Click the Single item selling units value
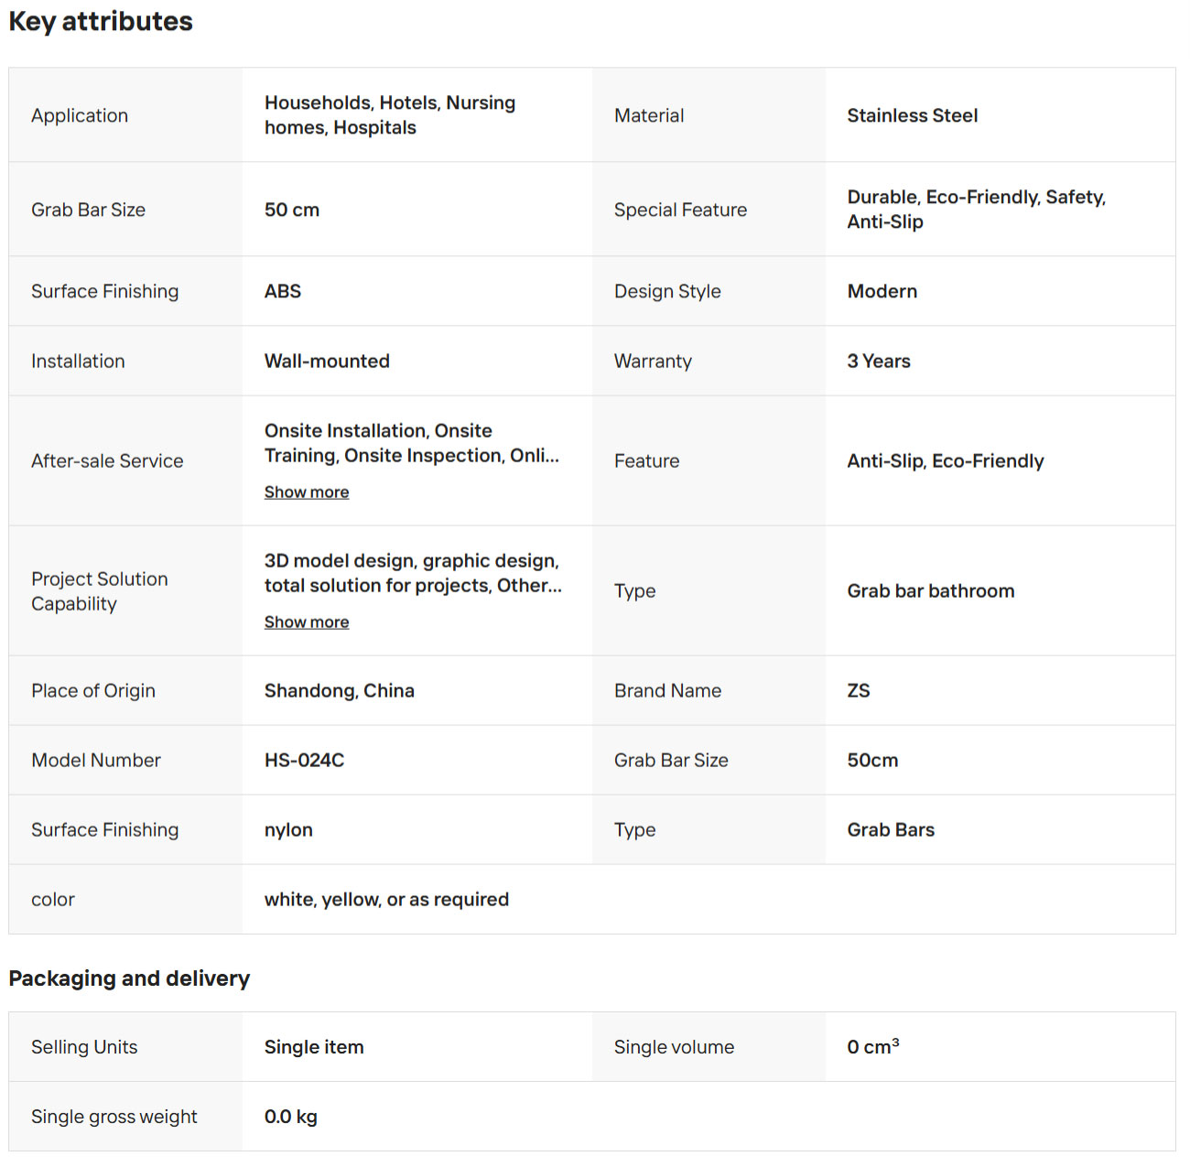This screenshot has width=1190, height=1167. point(314,1047)
